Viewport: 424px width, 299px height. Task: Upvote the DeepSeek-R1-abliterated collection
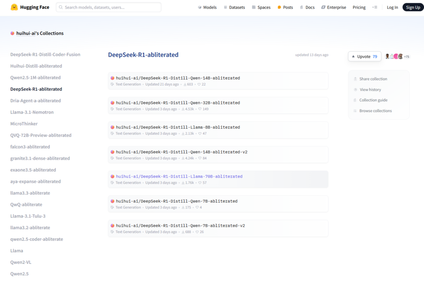coord(364,57)
